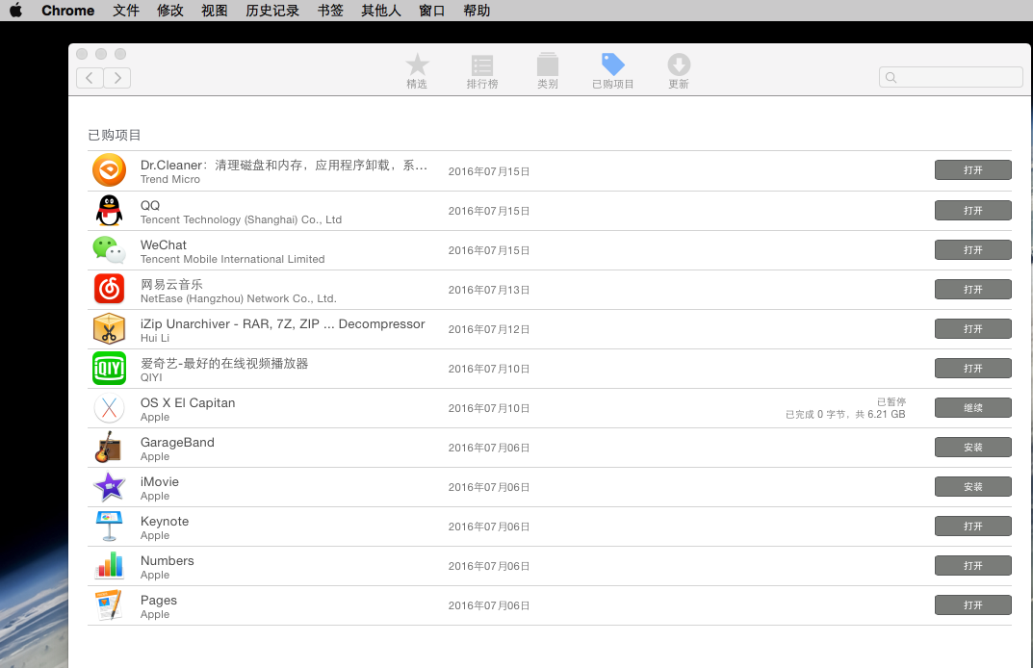Click the WeChat app name
Image resolution: width=1033 pixels, height=668 pixels.
tap(164, 244)
